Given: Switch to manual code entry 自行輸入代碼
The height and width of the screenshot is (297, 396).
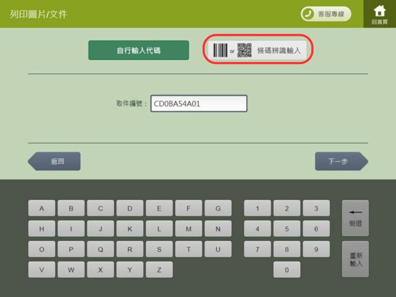Looking at the screenshot, I should point(138,50).
